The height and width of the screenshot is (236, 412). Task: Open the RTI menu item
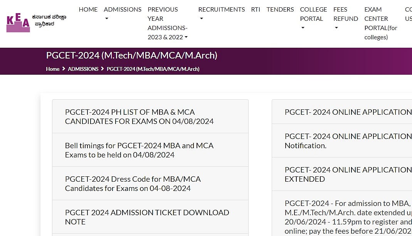[x=256, y=9]
